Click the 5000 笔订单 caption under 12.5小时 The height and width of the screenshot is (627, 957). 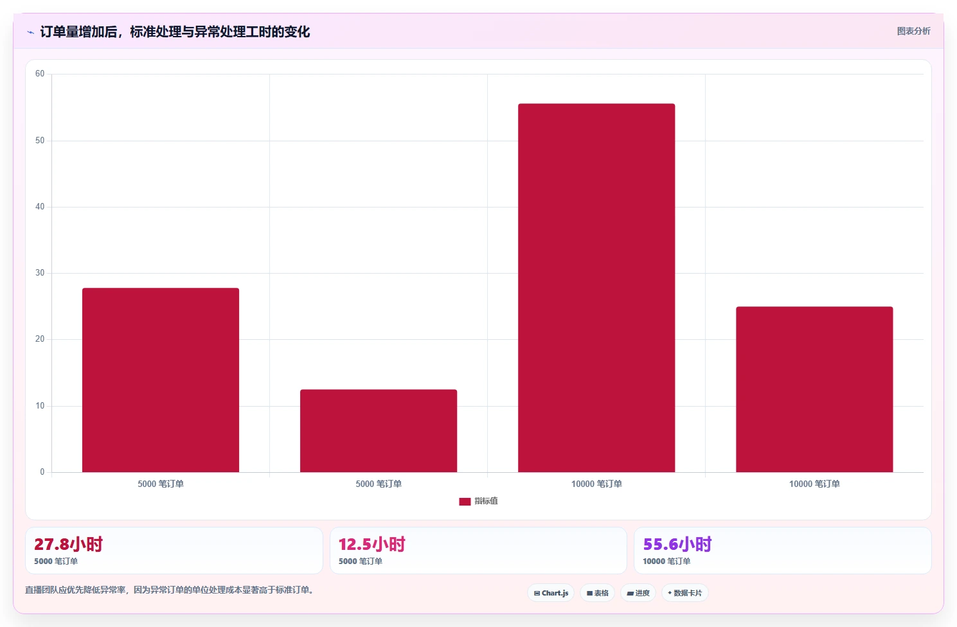pyautogui.click(x=361, y=561)
